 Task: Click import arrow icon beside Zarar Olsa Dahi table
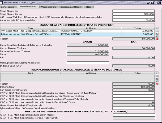(x=157, y=36)
